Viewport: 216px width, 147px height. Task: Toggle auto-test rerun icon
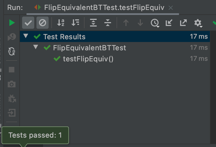[12, 51]
